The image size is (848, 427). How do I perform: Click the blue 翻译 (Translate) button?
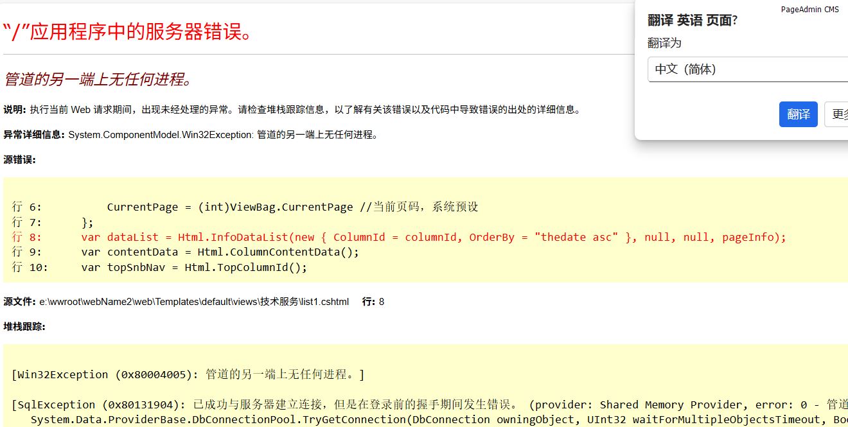[x=798, y=114]
